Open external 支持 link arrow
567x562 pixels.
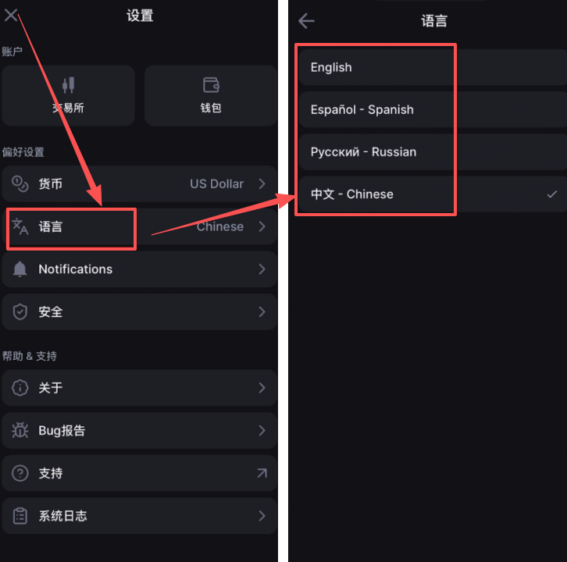[262, 473]
